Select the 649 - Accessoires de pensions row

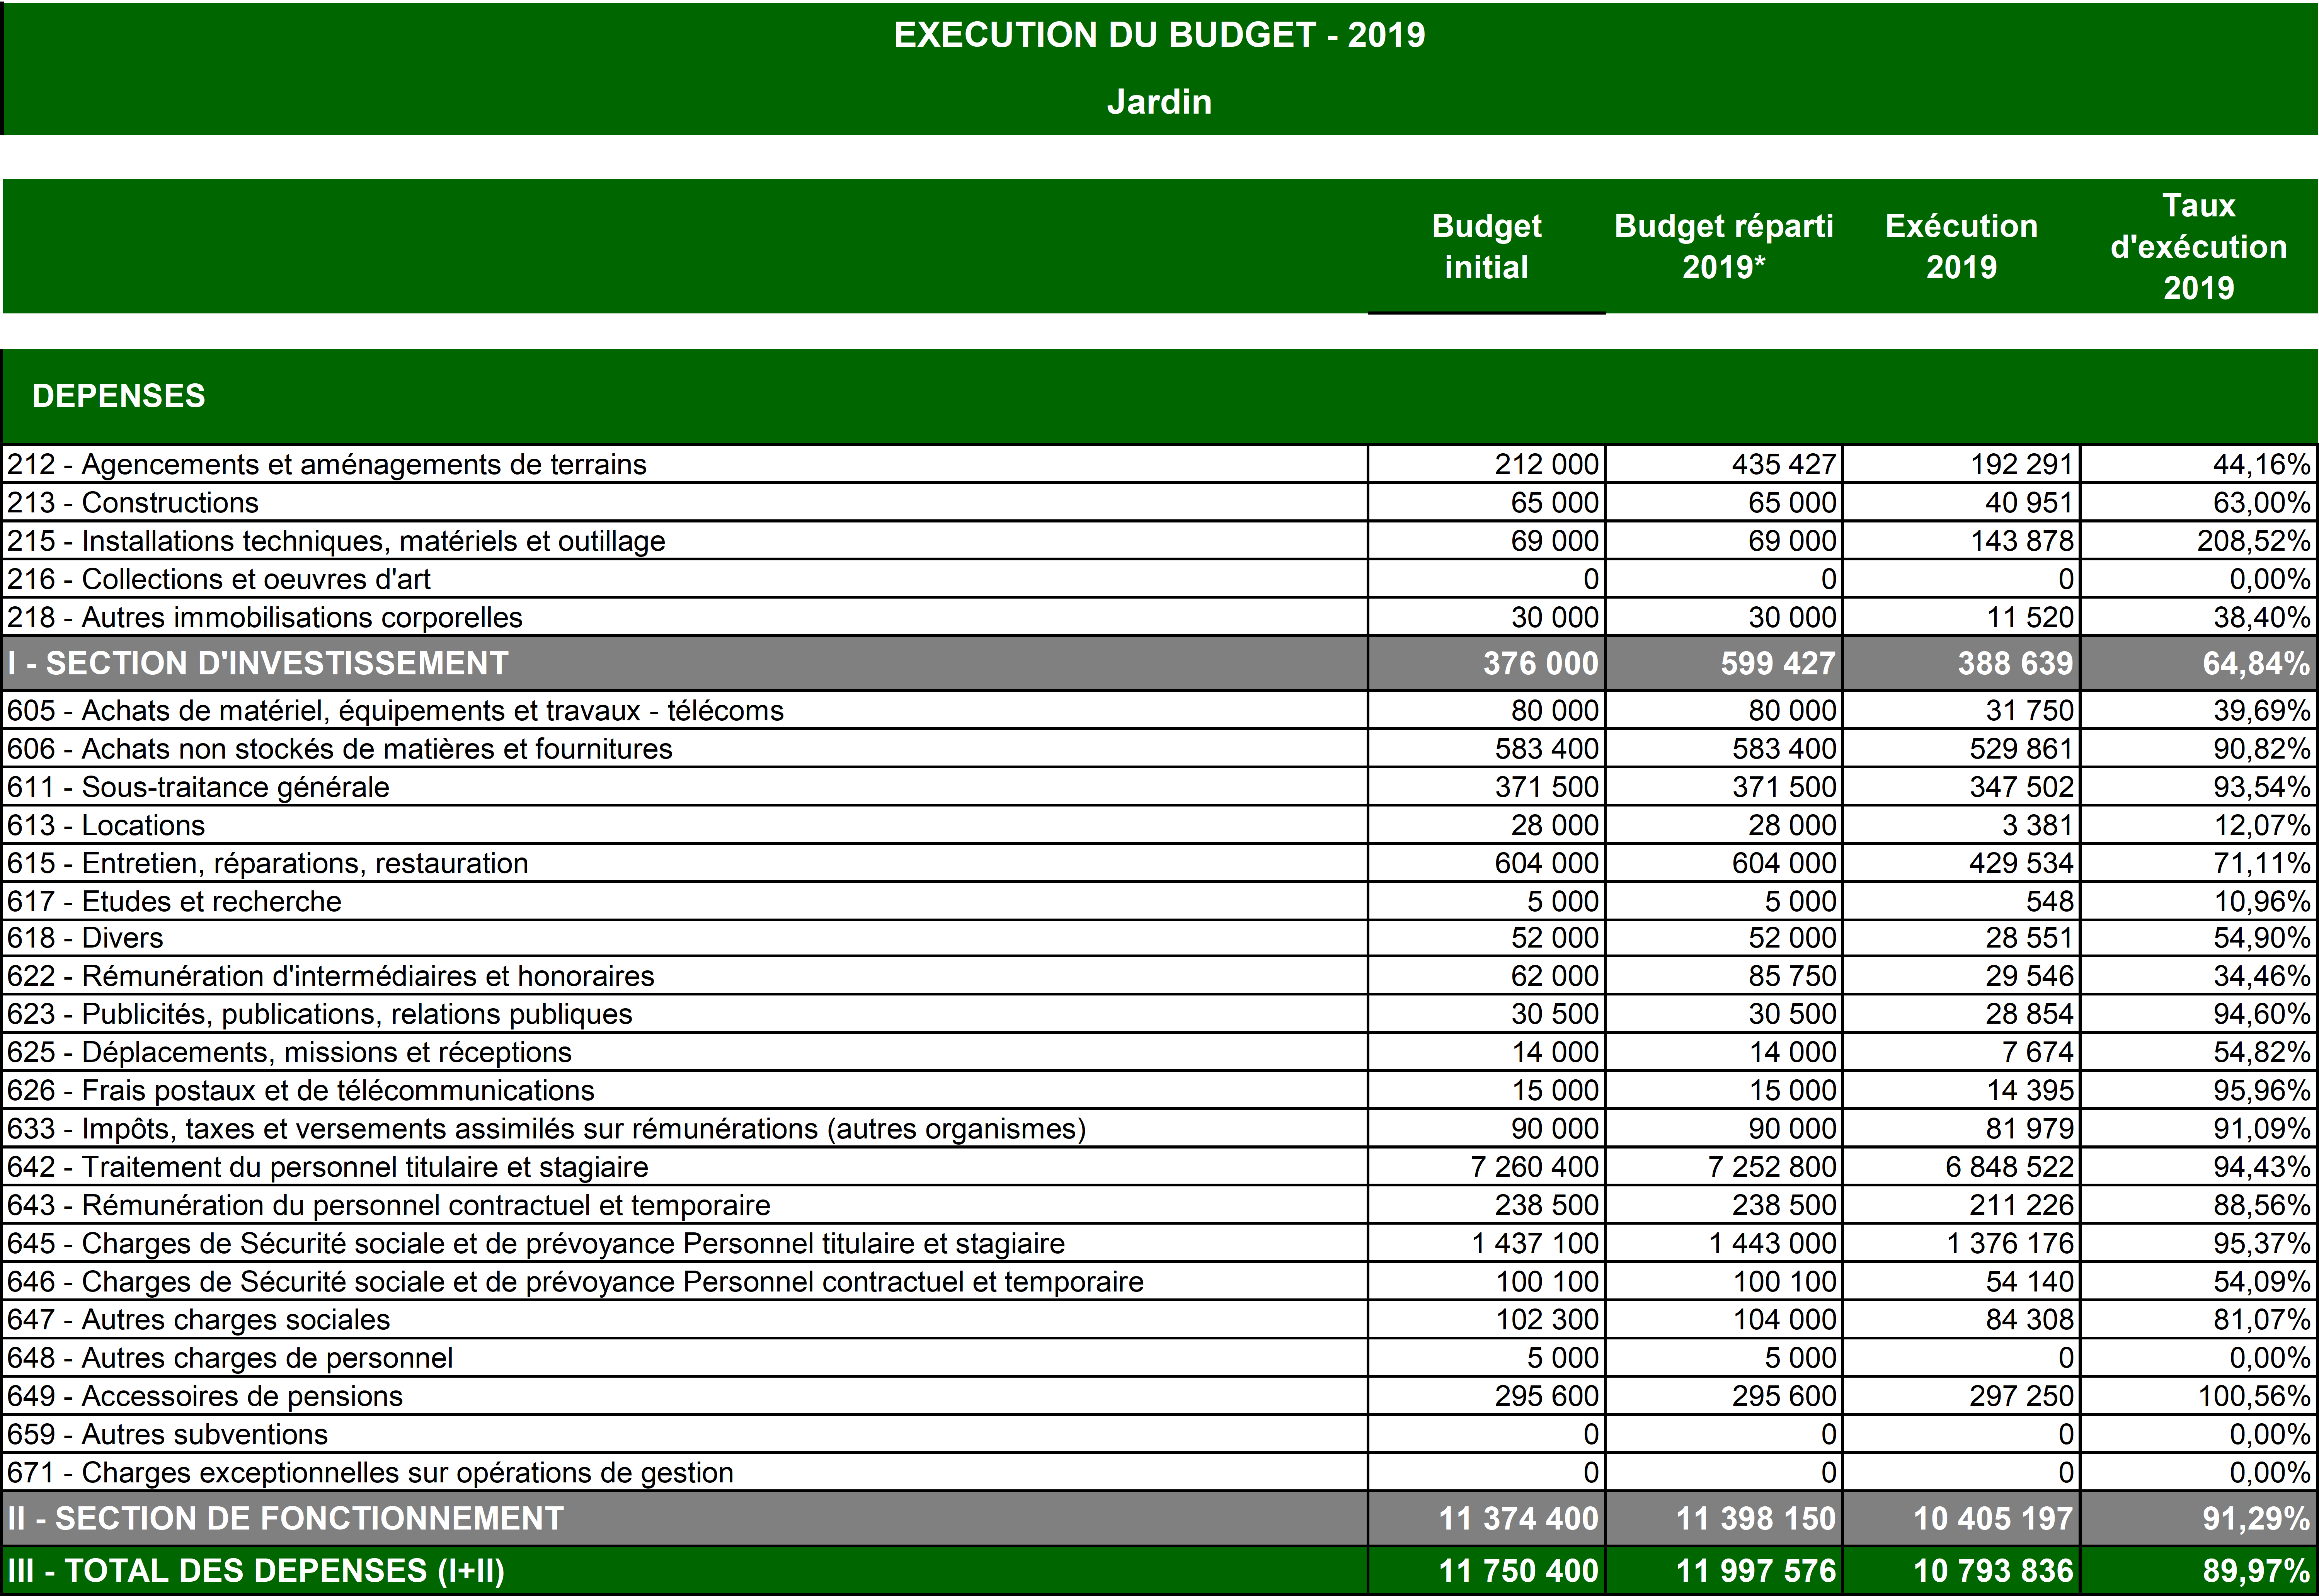(x=205, y=1396)
